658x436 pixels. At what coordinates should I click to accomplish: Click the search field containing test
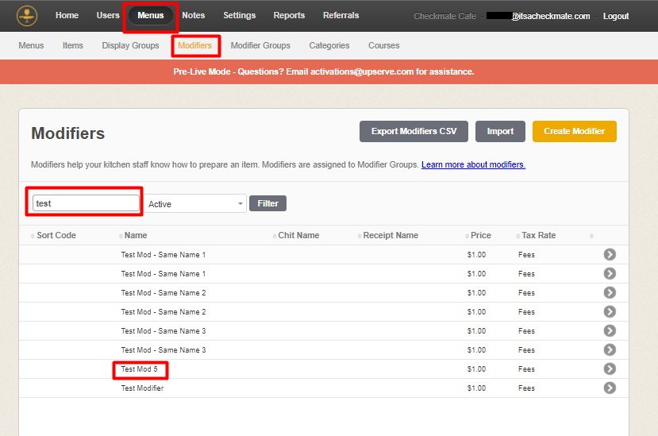(86, 203)
